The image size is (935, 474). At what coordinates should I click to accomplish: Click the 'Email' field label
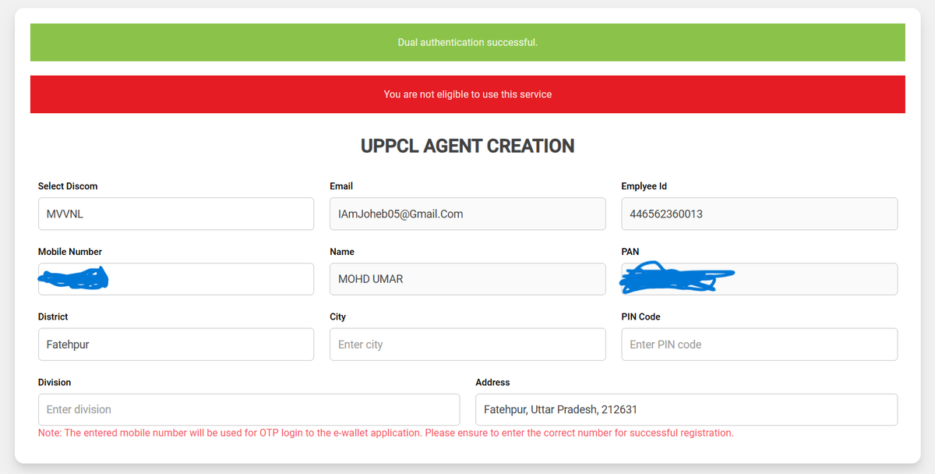coord(341,186)
